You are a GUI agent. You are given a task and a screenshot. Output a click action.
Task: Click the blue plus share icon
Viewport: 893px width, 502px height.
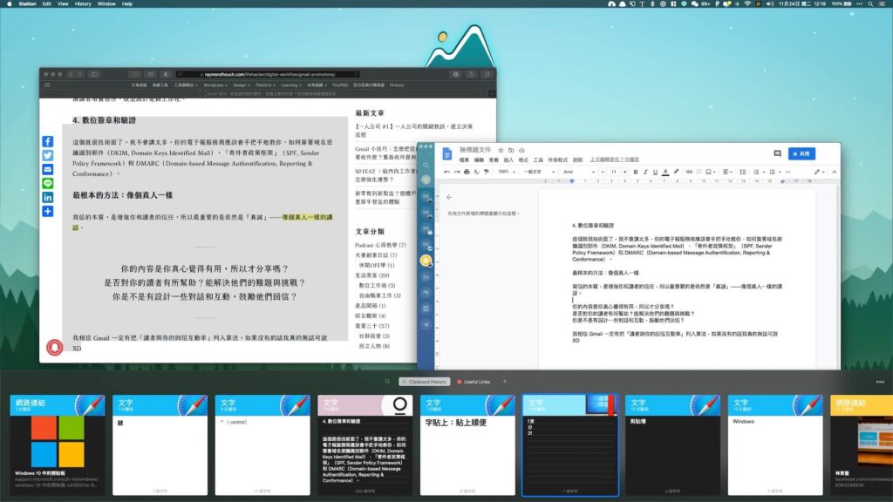(48, 211)
